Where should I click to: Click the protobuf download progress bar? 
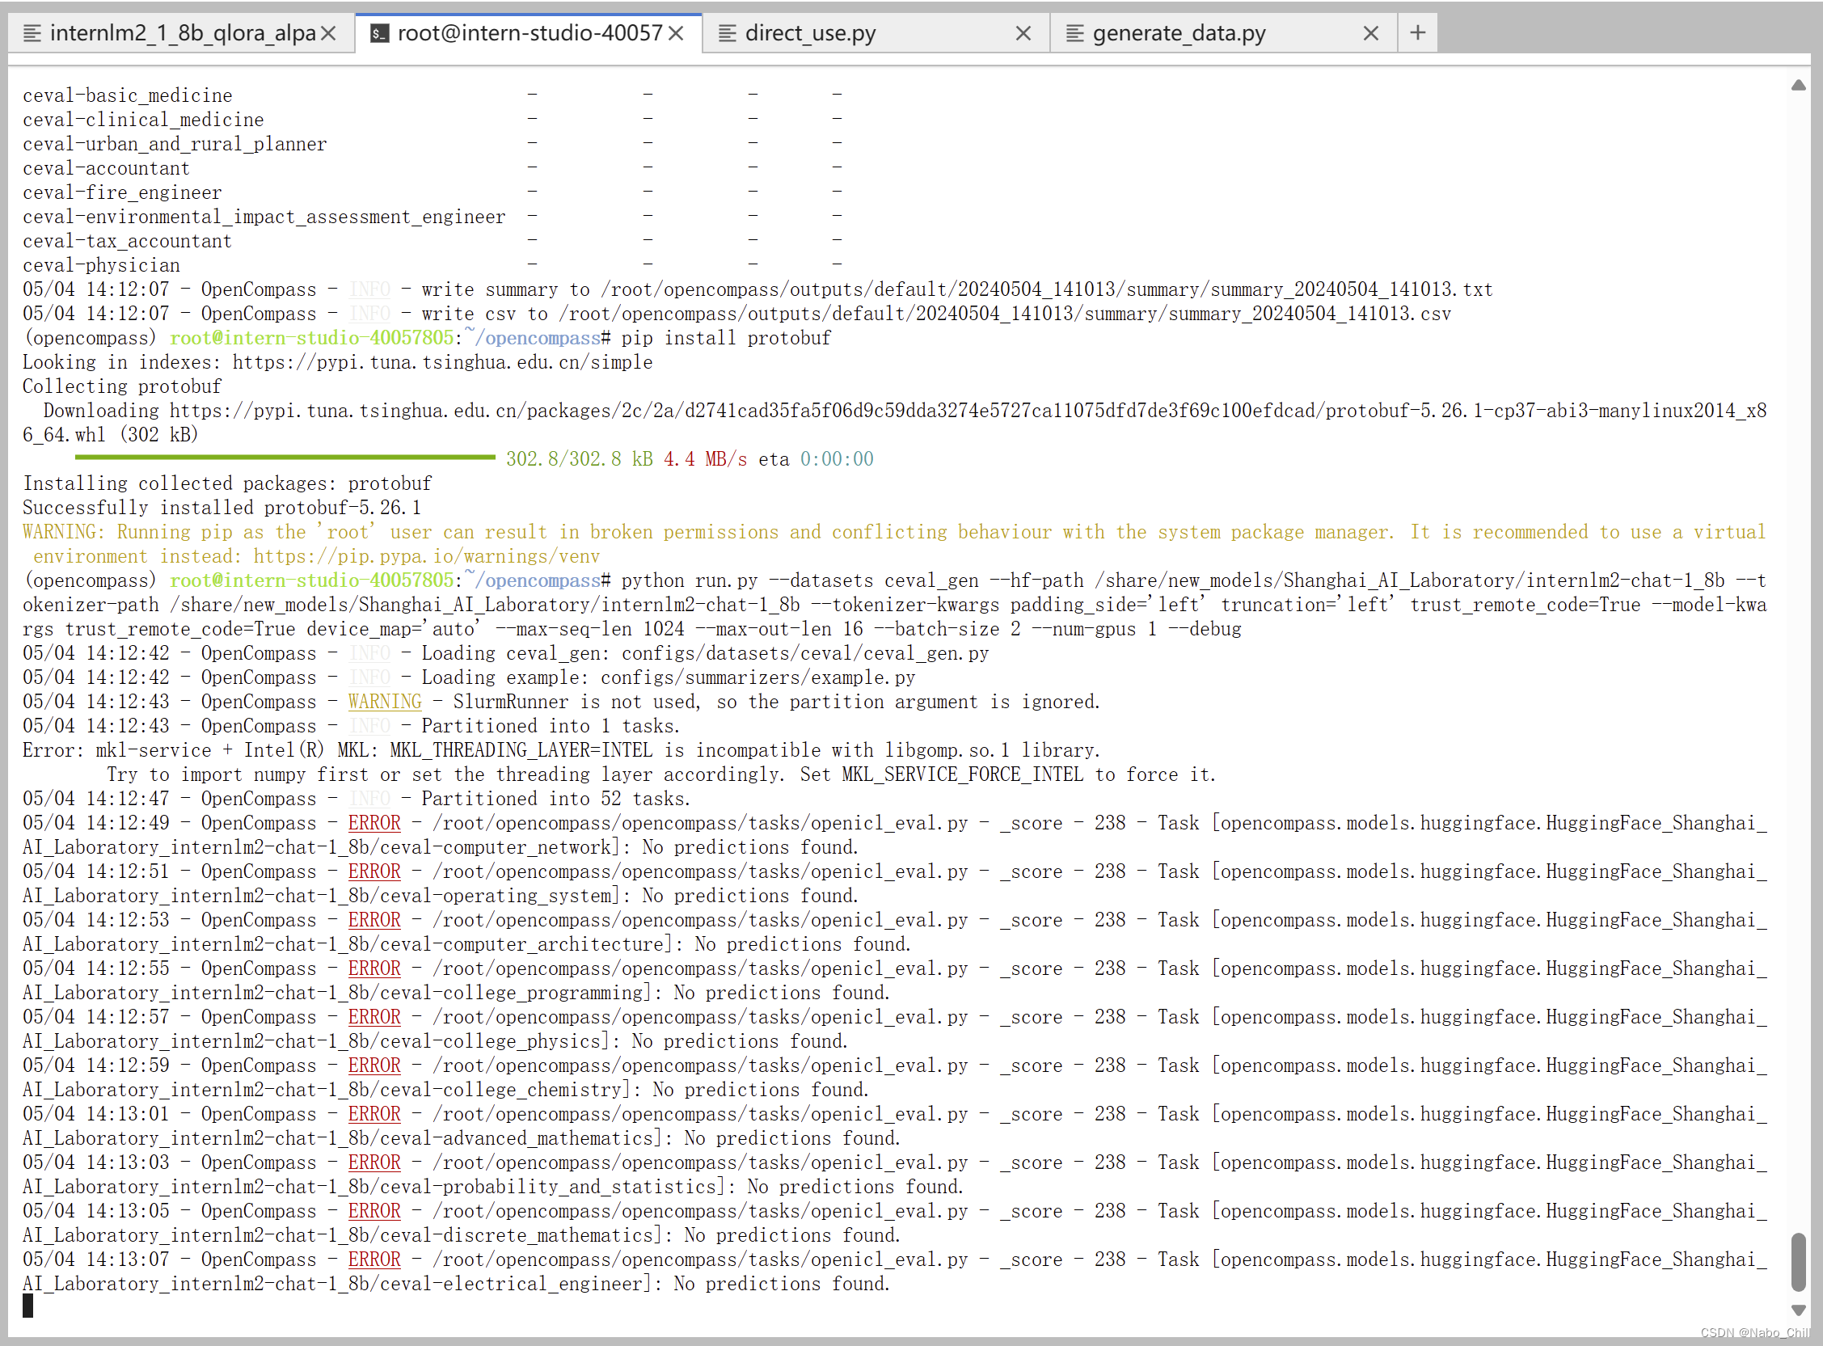pos(285,458)
